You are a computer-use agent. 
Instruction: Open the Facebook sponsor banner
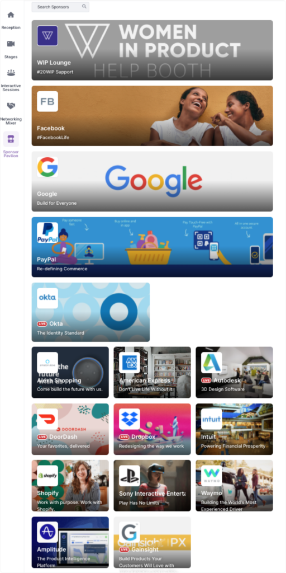click(x=152, y=116)
